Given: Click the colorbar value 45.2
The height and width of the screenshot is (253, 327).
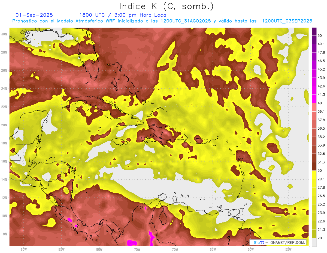Looking at the screenshot, I should pos(321,69).
